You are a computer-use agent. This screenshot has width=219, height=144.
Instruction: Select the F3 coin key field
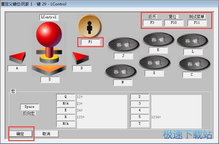pos(152,23)
